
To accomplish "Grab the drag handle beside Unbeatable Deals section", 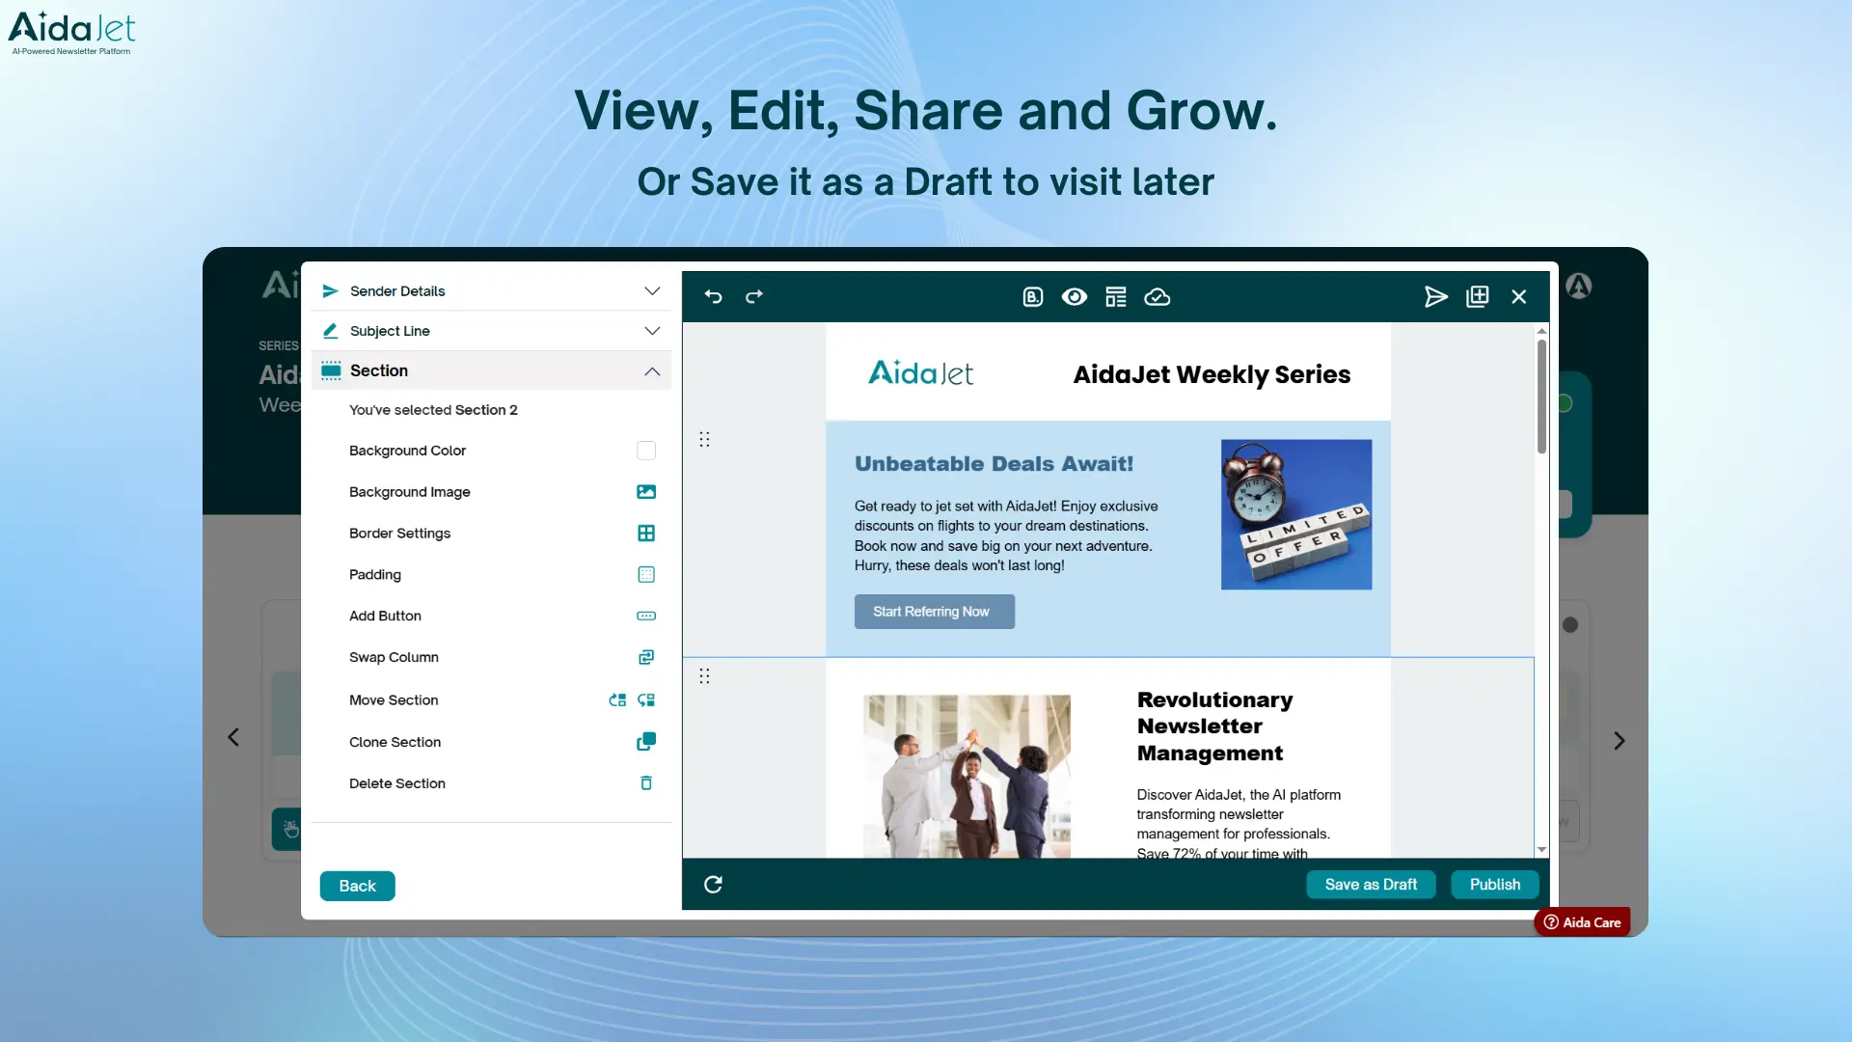I will [704, 440].
